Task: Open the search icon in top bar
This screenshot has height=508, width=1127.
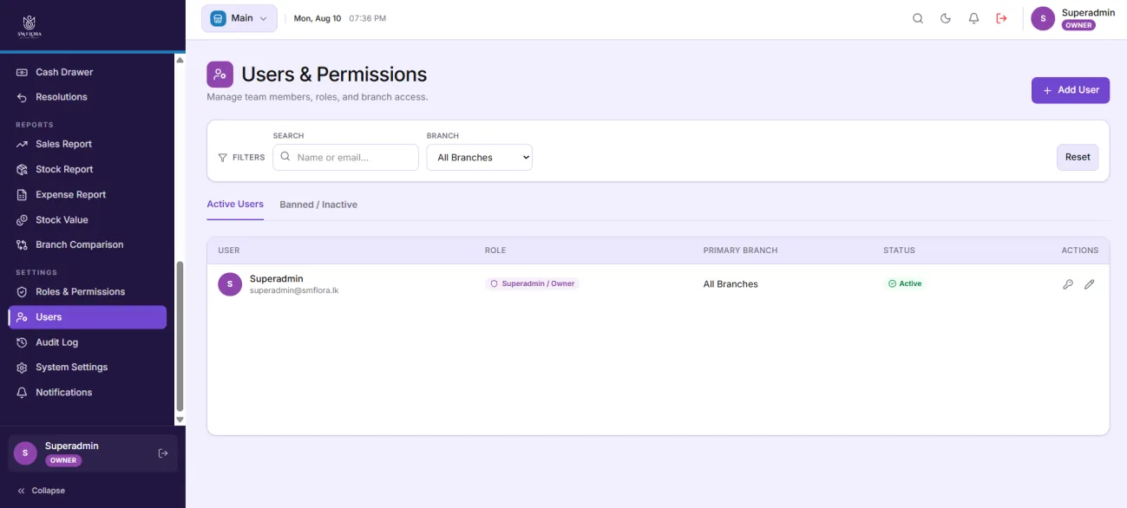Action: (918, 18)
